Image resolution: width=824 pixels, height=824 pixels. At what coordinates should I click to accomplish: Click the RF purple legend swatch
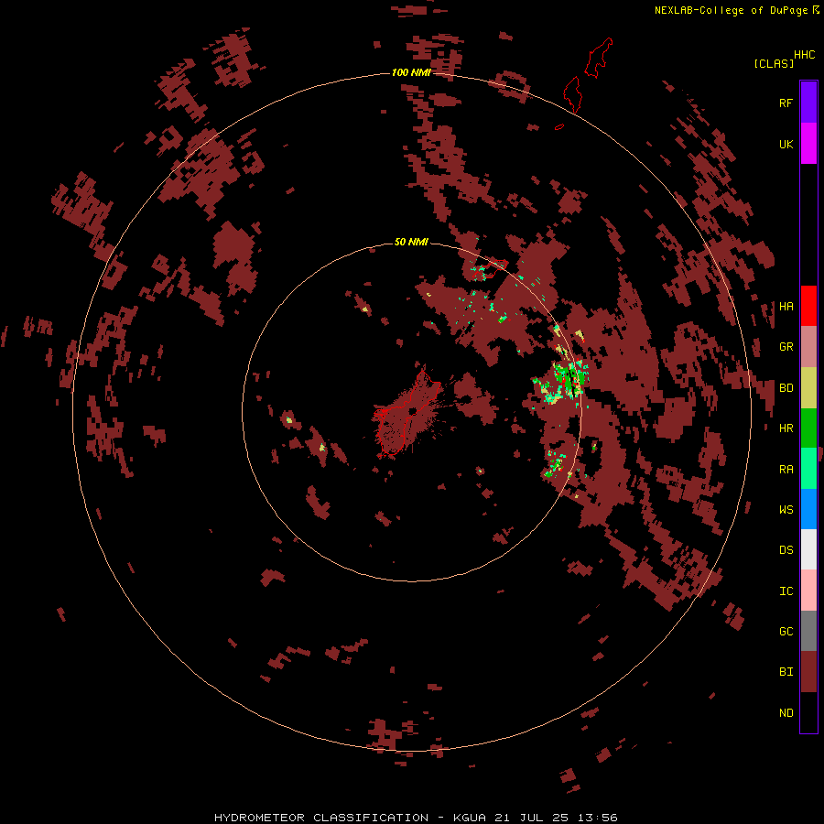tap(808, 103)
